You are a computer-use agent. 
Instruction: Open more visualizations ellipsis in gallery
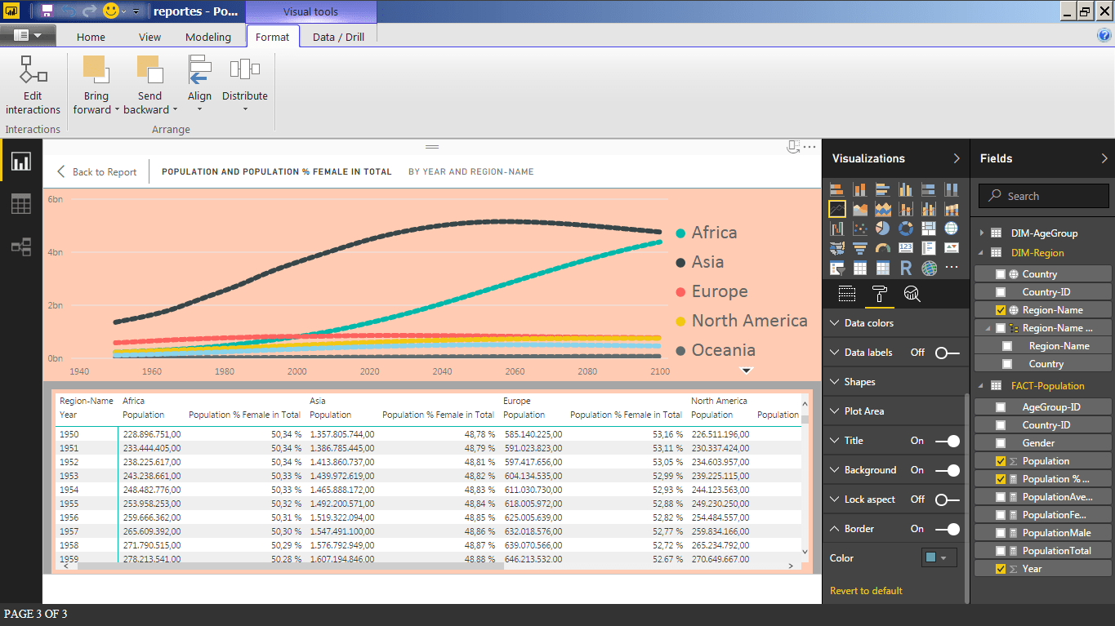tap(952, 268)
